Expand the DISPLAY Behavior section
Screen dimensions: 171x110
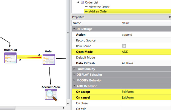(74, 75)
